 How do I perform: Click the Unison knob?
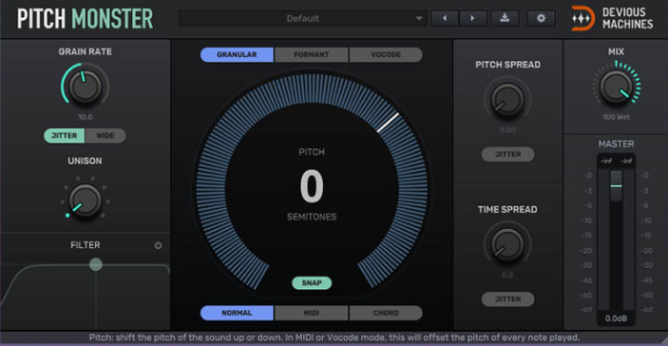(x=86, y=202)
